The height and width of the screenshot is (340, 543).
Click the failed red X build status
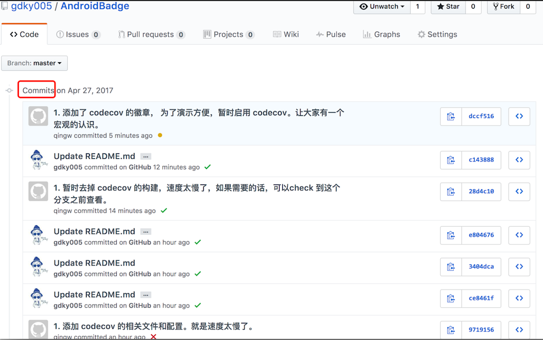(153, 337)
